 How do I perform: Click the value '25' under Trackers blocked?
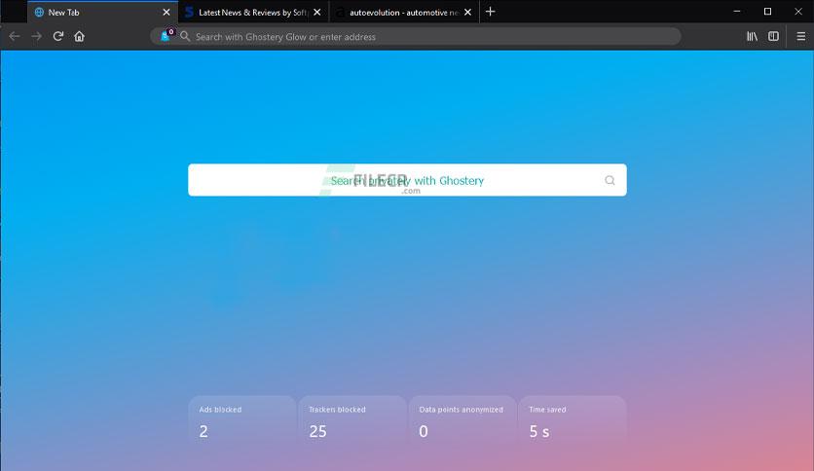point(317,431)
